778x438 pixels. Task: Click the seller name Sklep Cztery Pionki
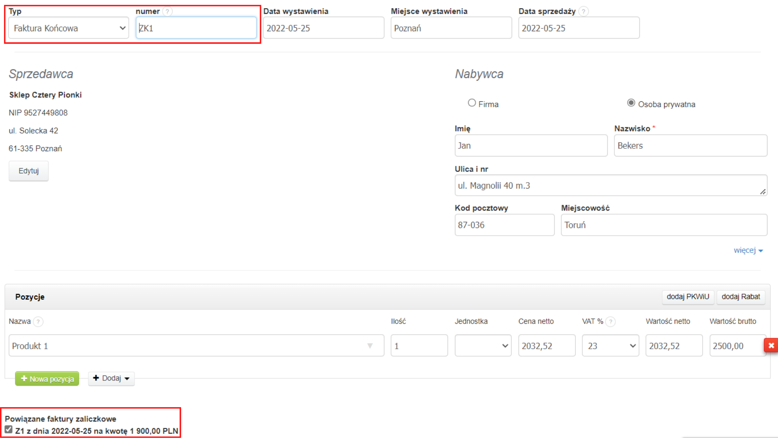click(x=45, y=95)
